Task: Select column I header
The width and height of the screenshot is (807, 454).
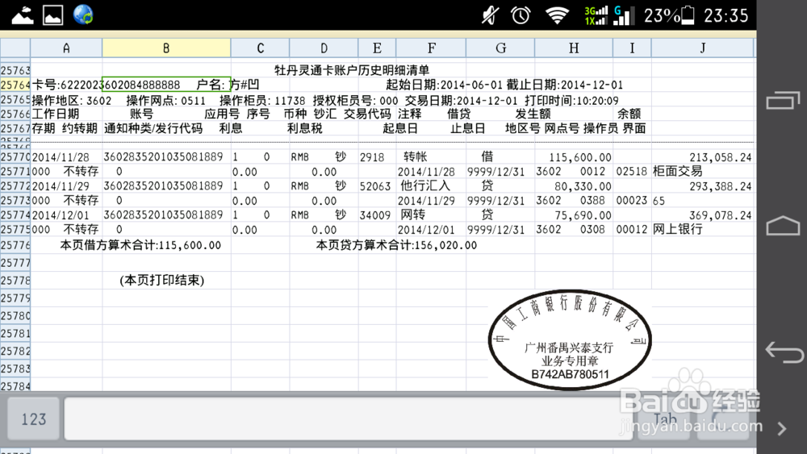Action: [x=632, y=48]
